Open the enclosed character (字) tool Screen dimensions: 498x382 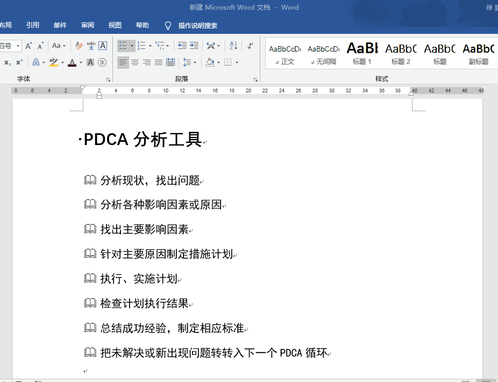point(102,62)
